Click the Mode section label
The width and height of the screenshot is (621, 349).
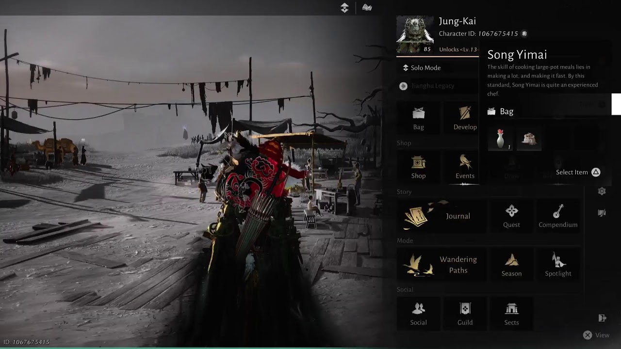tap(405, 241)
